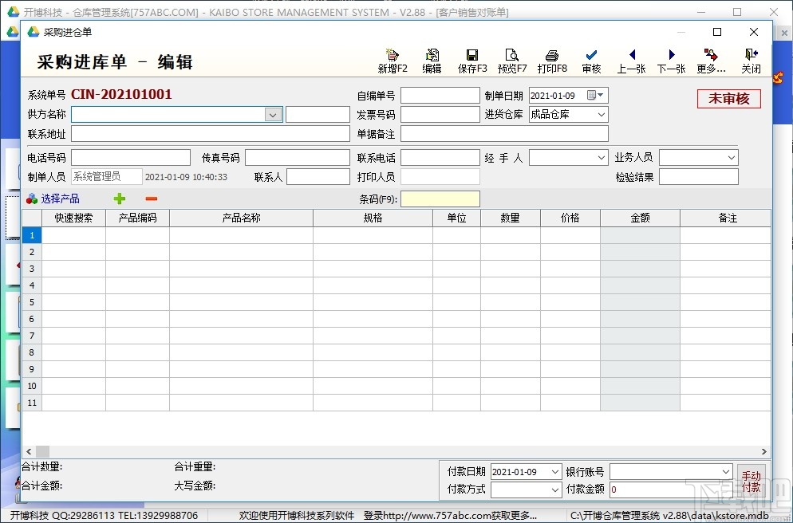Maximize the 采购进仓单 window
The image size is (793, 523).
click(x=717, y=32)
